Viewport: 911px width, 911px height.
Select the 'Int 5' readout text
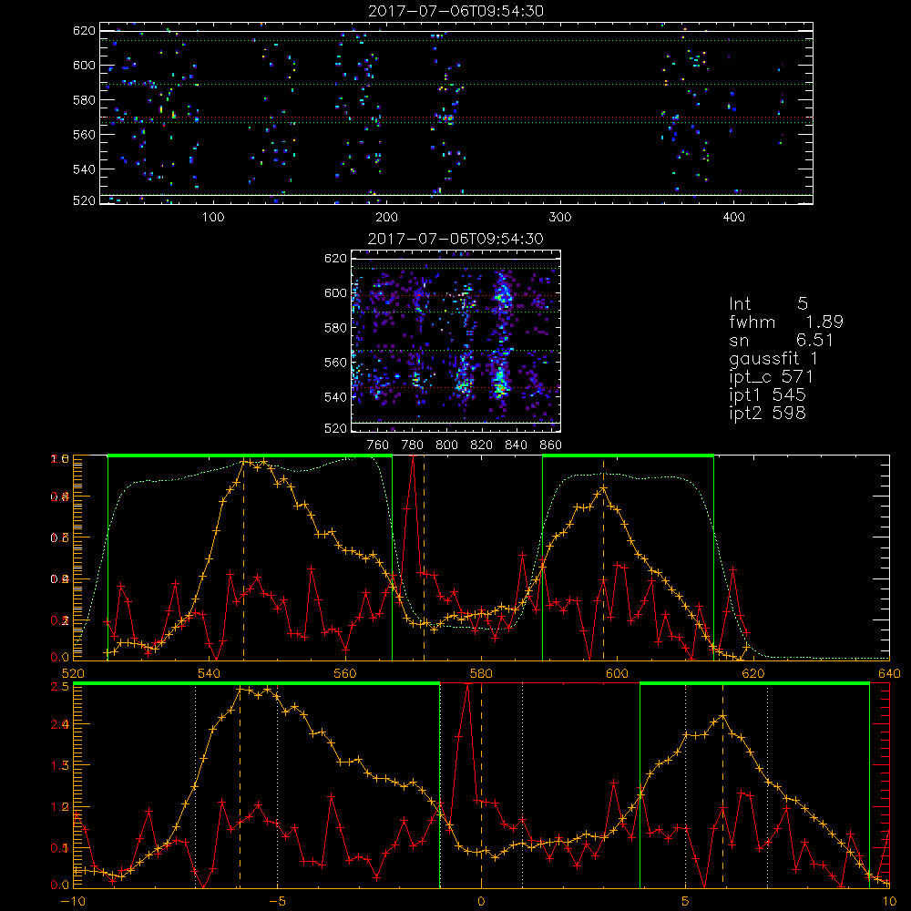click(x=768, y=303)
